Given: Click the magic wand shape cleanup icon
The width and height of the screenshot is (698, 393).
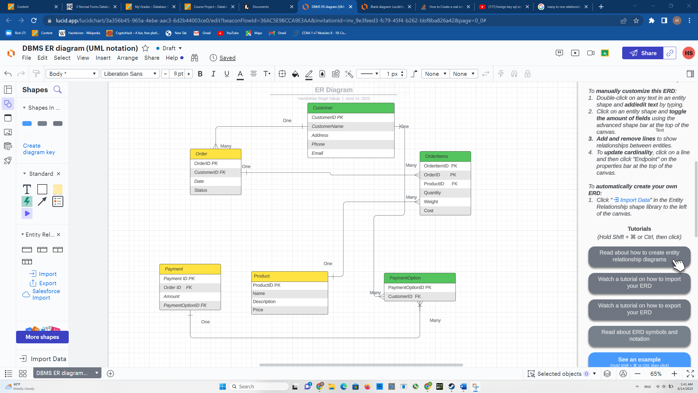Looking at the screenshot, I should [349, 74].
